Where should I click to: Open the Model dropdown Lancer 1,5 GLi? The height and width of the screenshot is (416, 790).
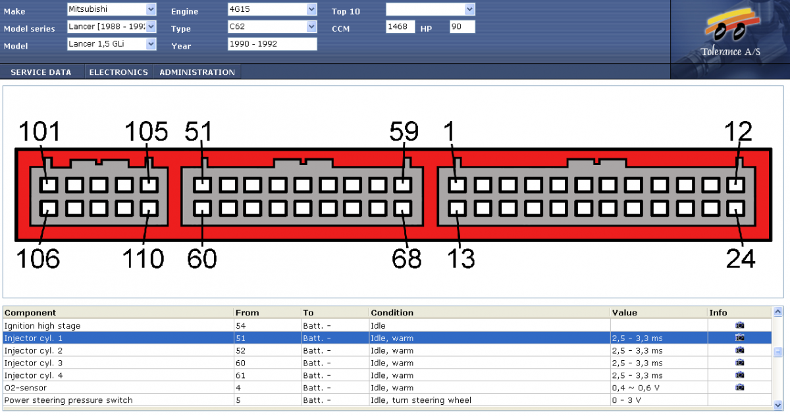pyautogui.click(x=112, y=44)
